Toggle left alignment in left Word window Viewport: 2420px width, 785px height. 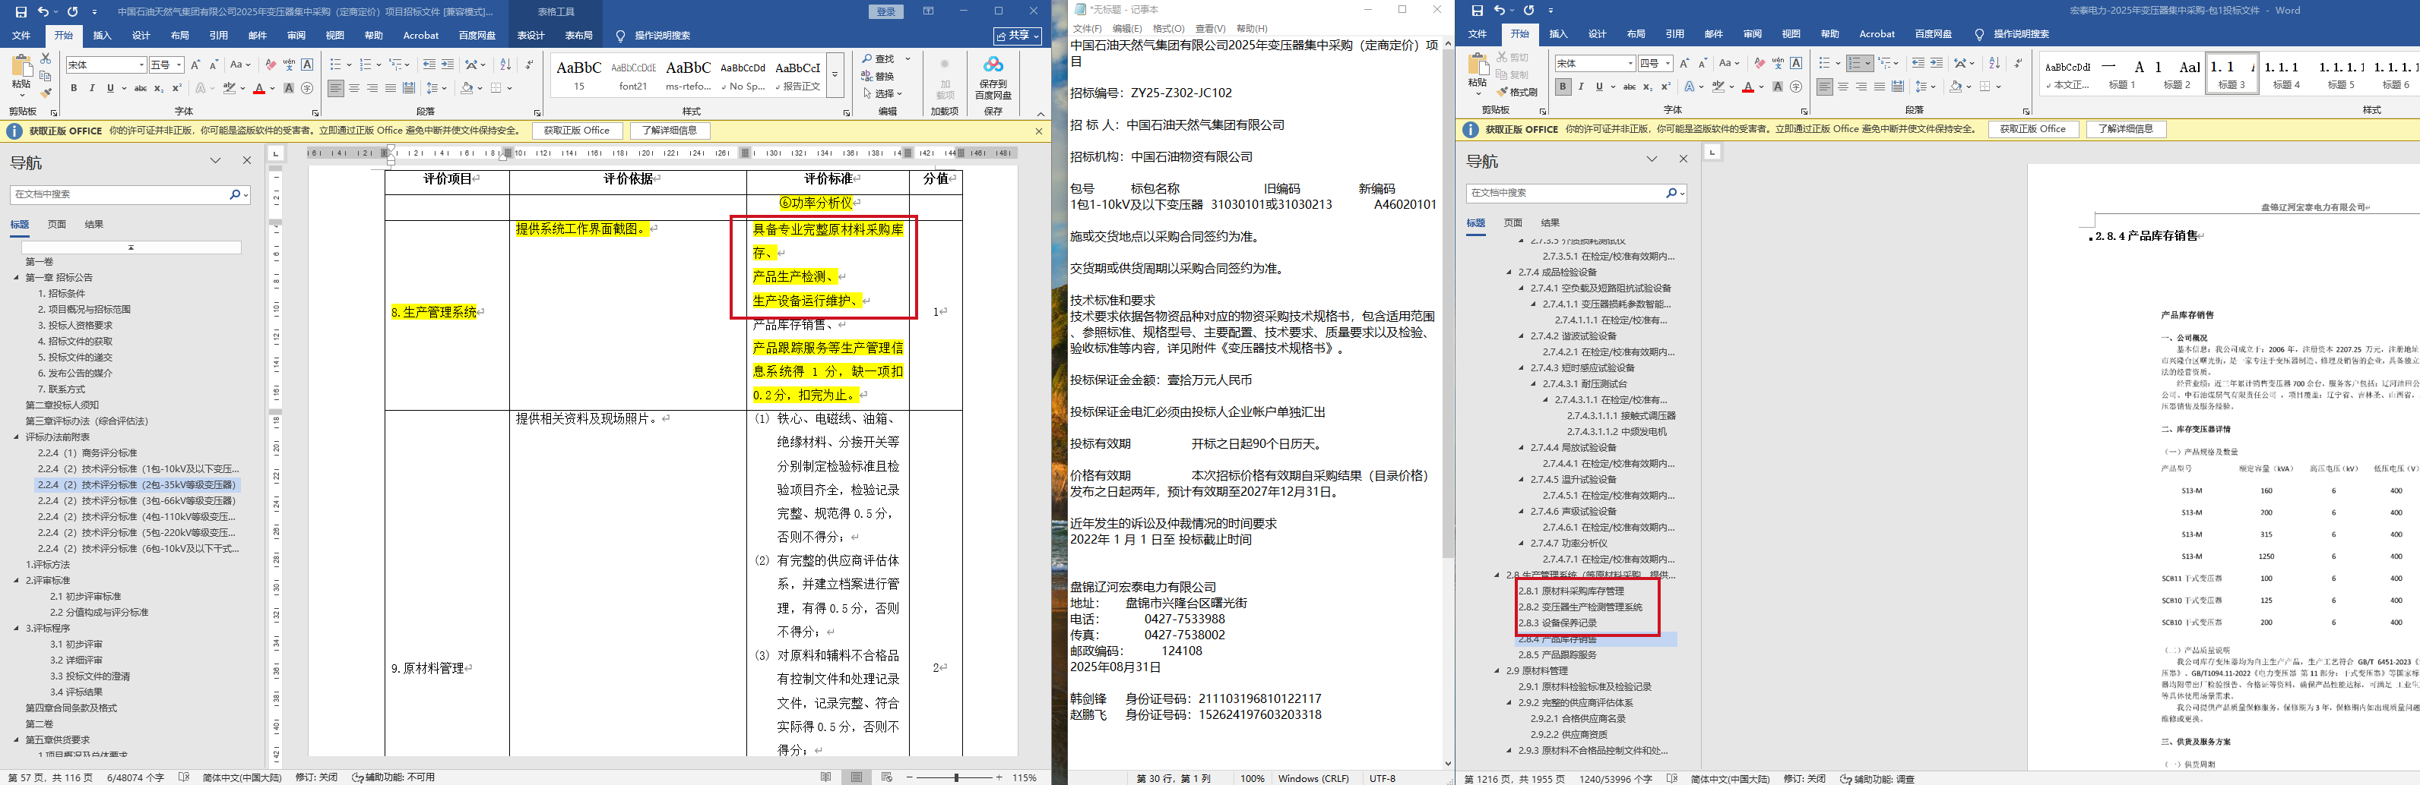(x=335, y=88)
